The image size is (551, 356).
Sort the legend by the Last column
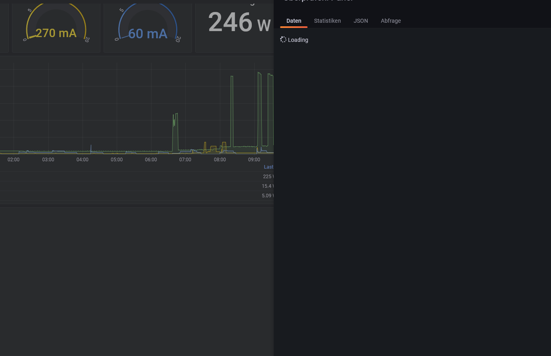(x=269, y=167)
